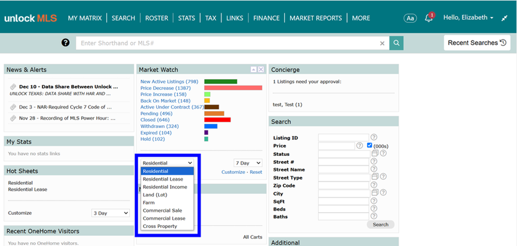
Task: Click the tag icon beside Dec 3 news
Action: [x=13, y=107]
